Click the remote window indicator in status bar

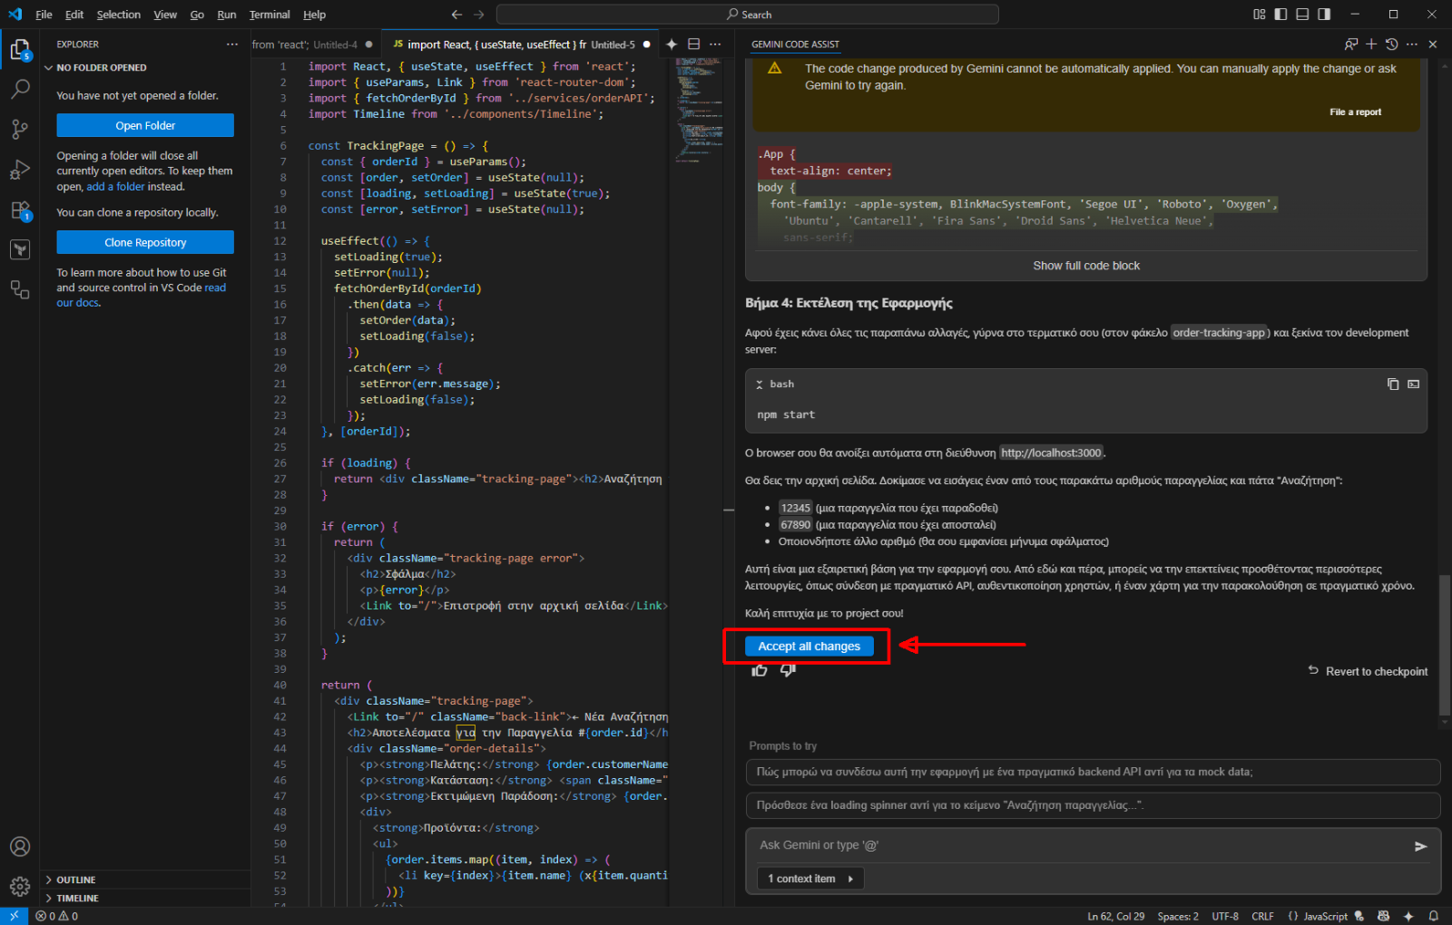tap(14, 916)
